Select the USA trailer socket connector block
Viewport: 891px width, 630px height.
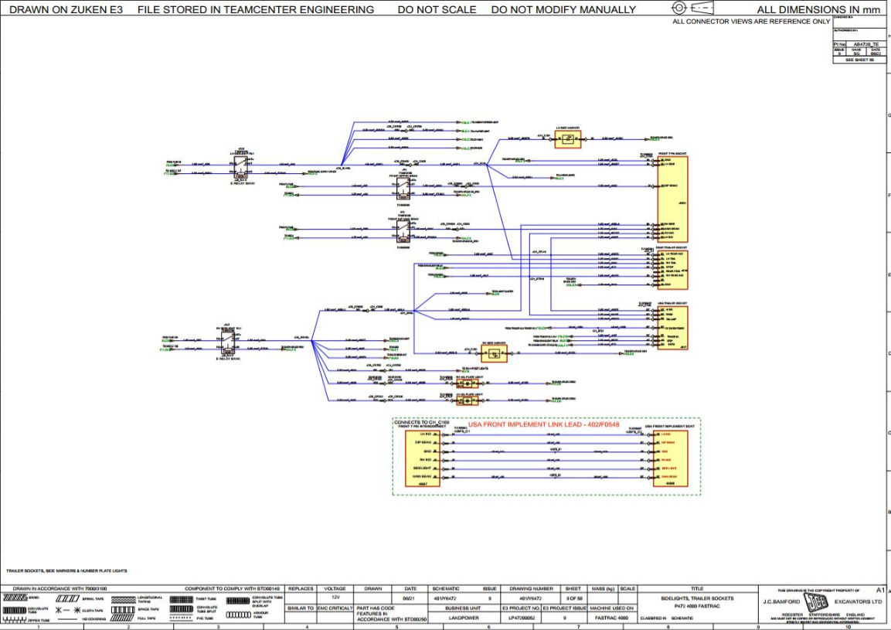[672, 328]
